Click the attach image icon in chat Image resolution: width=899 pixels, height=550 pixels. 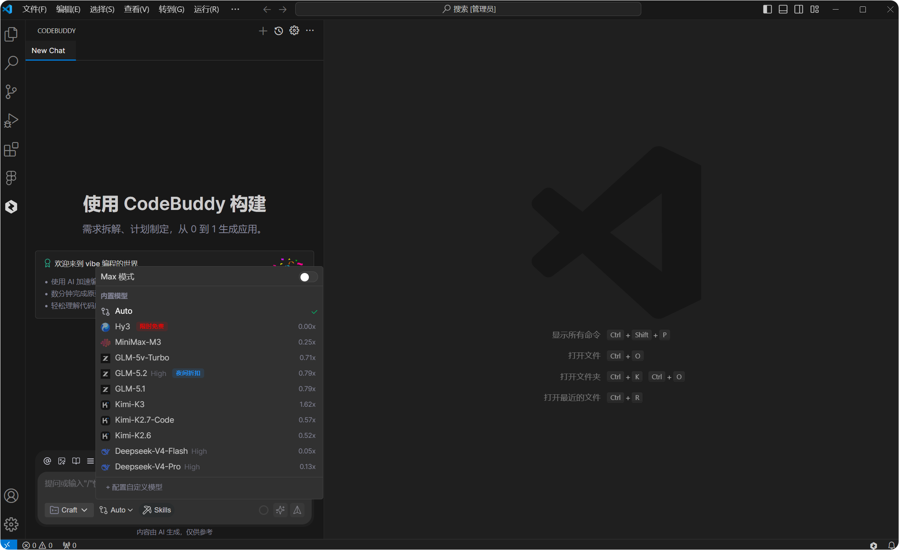pos(62,461)
